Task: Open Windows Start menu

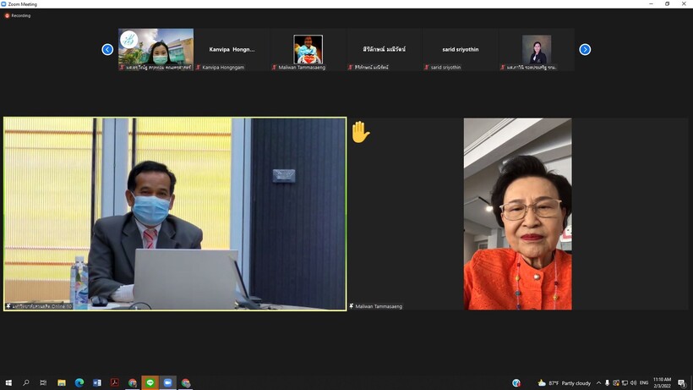Action: coord(8,382)
